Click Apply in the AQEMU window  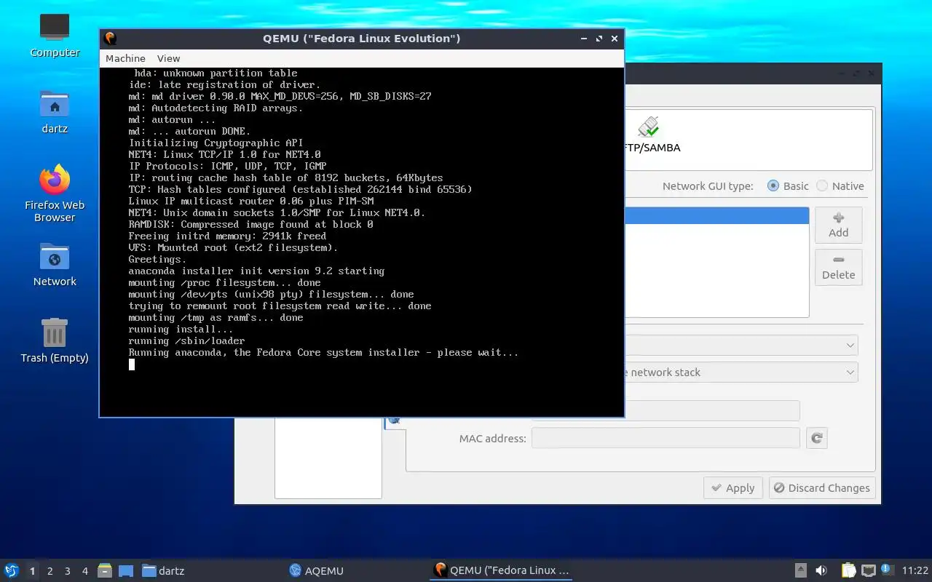tap(732, 488)
